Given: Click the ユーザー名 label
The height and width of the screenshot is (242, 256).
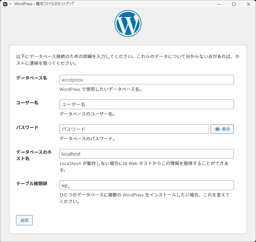Looking at the screenshot, I should click(27, 103).
